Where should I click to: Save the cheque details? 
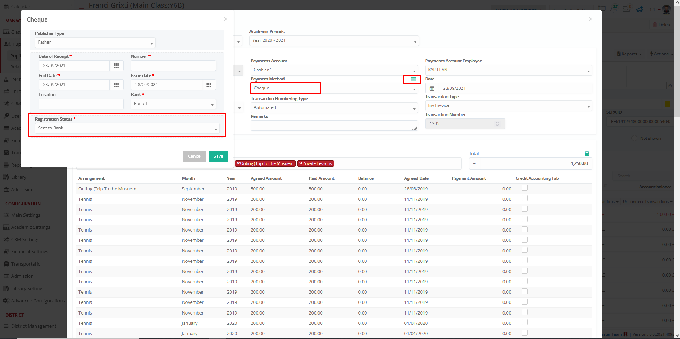[218, 156]
